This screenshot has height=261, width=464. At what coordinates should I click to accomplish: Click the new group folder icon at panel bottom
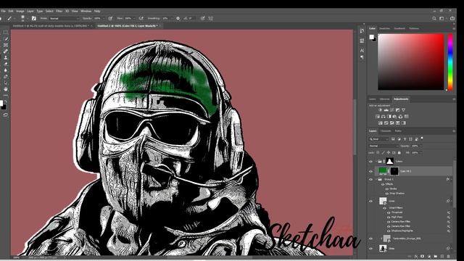435,256
